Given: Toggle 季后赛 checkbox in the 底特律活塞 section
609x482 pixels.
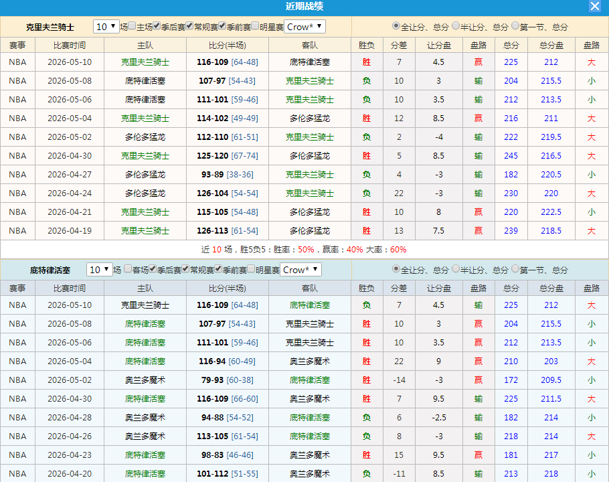Looking at the screenshot, I should click(153, 268).
